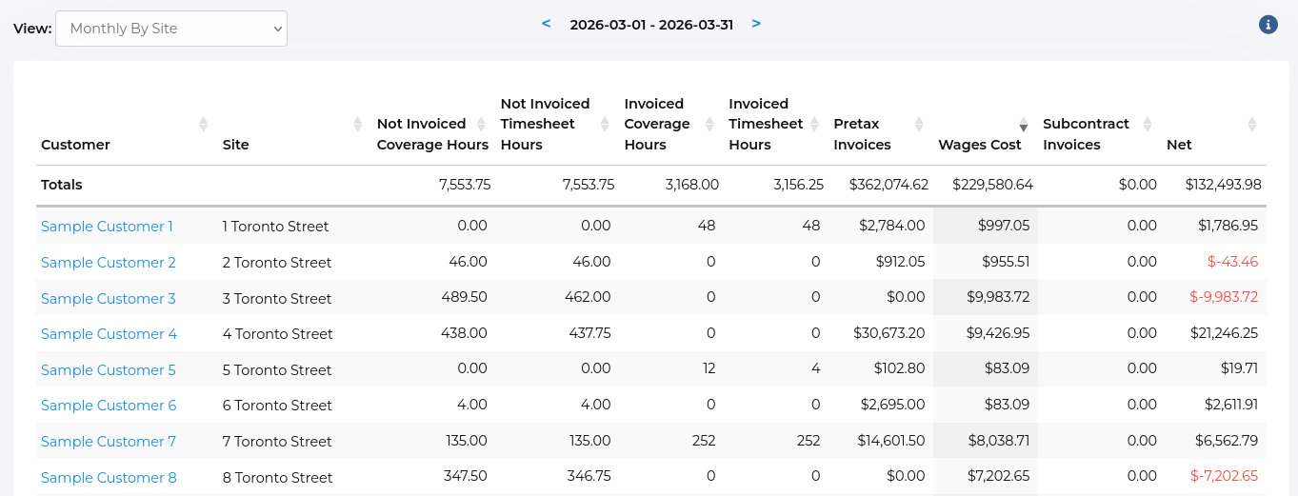Sort by Pretax Invoices sort icon

(x=919, y=125)
